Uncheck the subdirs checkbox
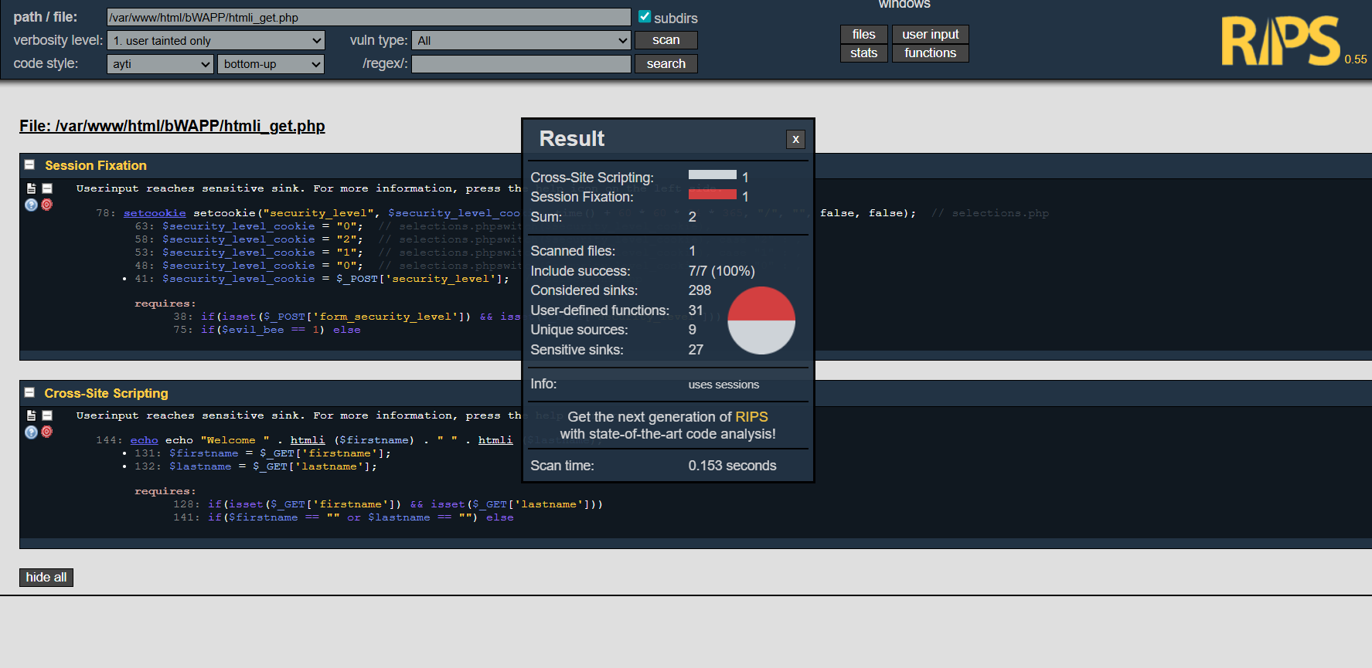This screenshot has width=1372, height=668. pyautogui.click(x=644, y=16)
